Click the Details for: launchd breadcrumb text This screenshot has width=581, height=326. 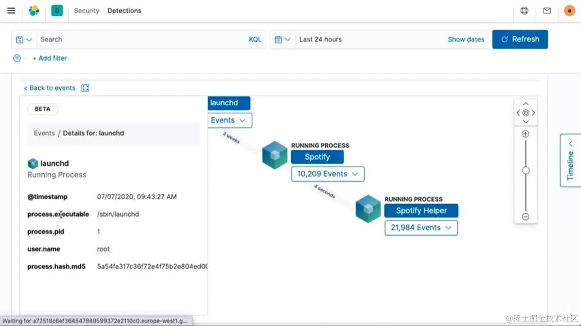point(94,133)
